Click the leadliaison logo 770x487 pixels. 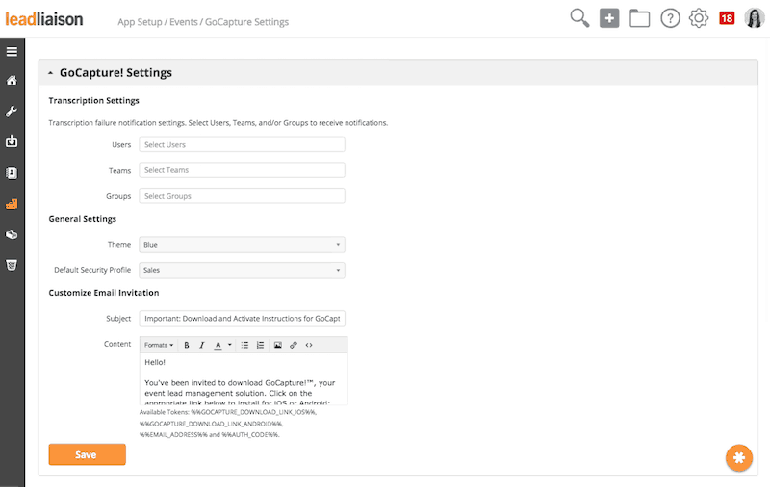[43, 19]
